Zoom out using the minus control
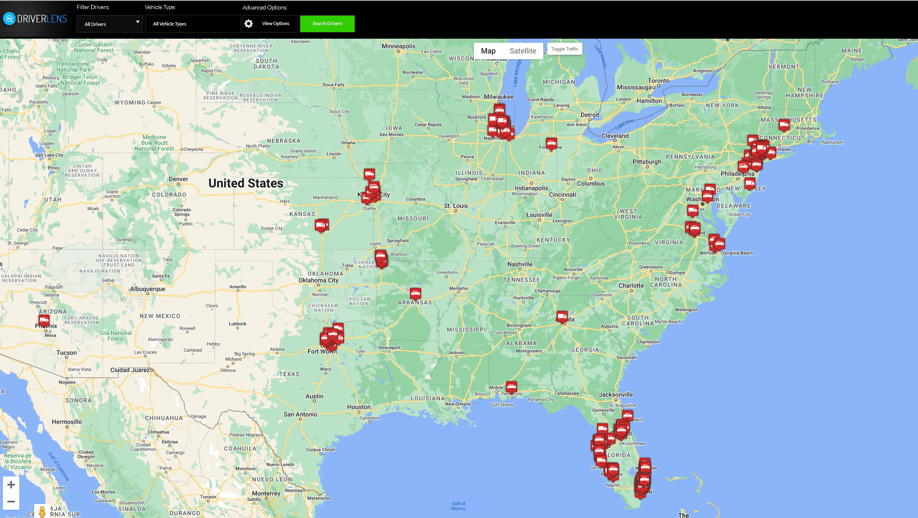 (11, 501)
